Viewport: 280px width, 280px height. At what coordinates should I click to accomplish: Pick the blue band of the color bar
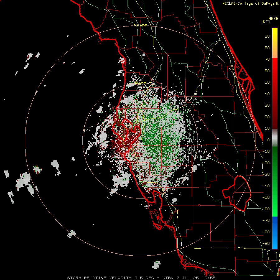point(275,233)
